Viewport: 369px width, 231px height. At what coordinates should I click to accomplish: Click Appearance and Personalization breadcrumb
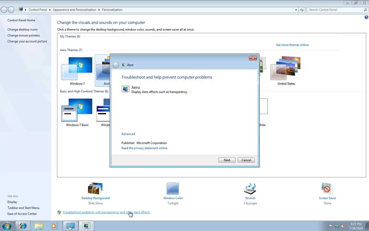click(x=74, y=10)
